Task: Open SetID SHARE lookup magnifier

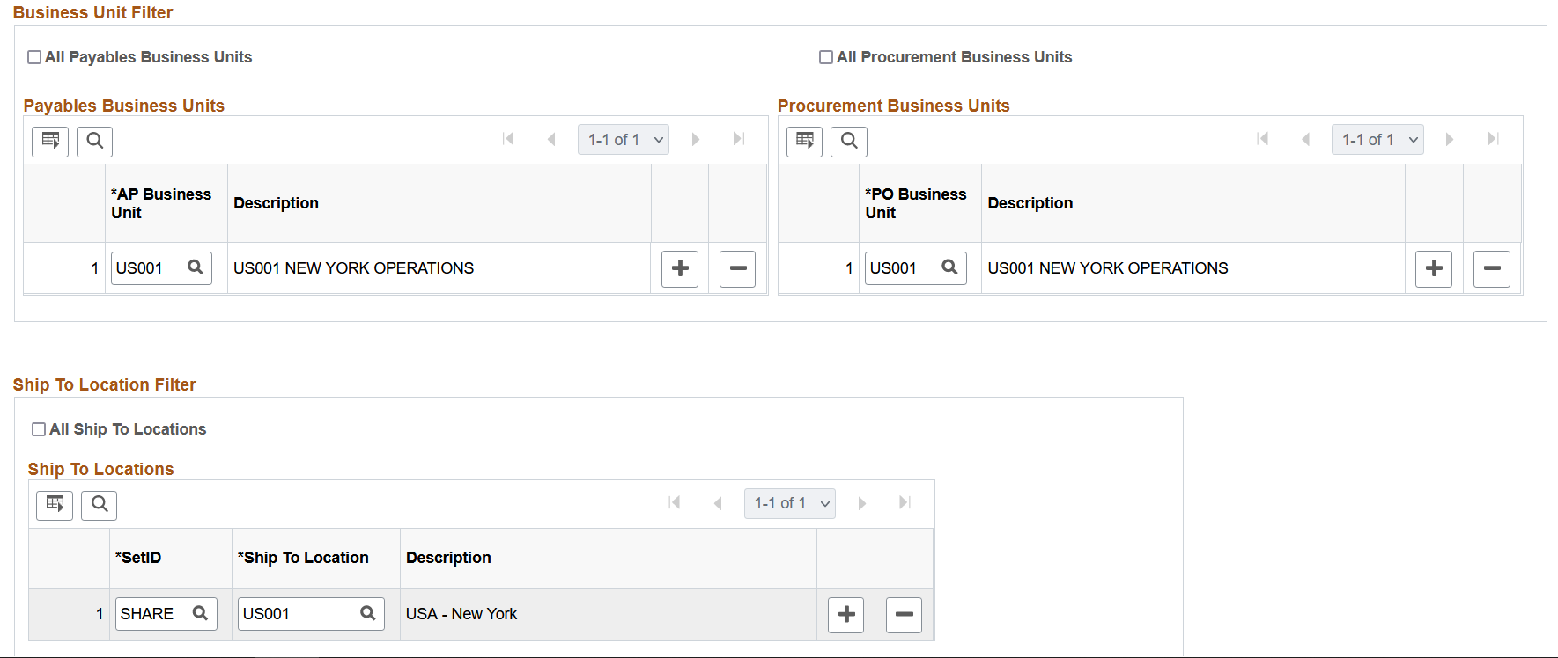Action: (200, 613)
